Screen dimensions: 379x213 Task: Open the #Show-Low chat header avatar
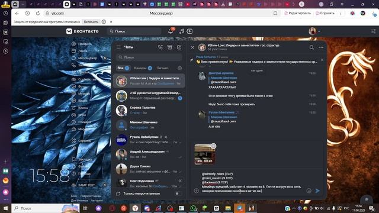click(202, 47)
